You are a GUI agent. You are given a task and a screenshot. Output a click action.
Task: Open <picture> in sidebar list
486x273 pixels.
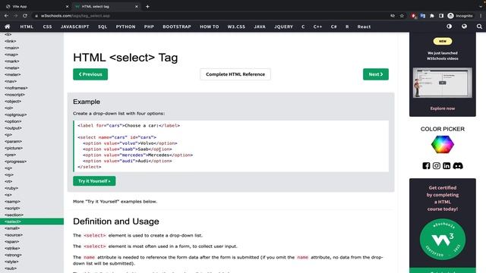14,149
